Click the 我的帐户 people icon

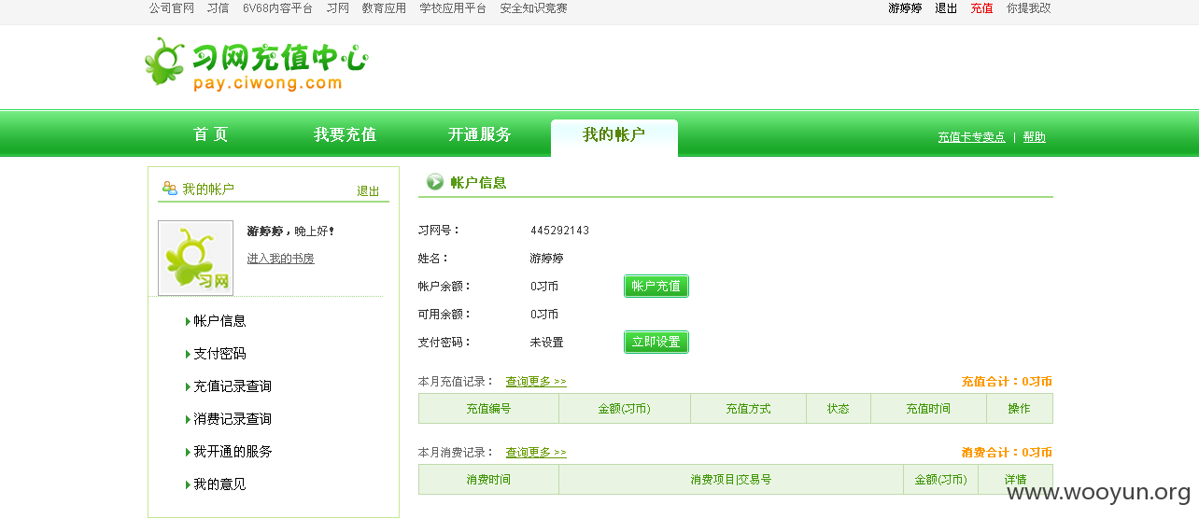coord(170,189)
